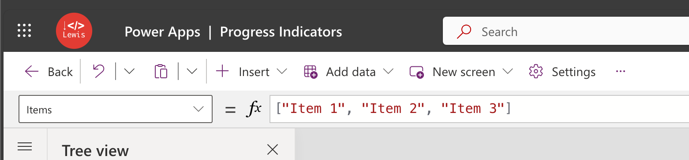Click the New screen icon
Image resolution: width=689 pixels, height=160 pixels.
(417, 72)
